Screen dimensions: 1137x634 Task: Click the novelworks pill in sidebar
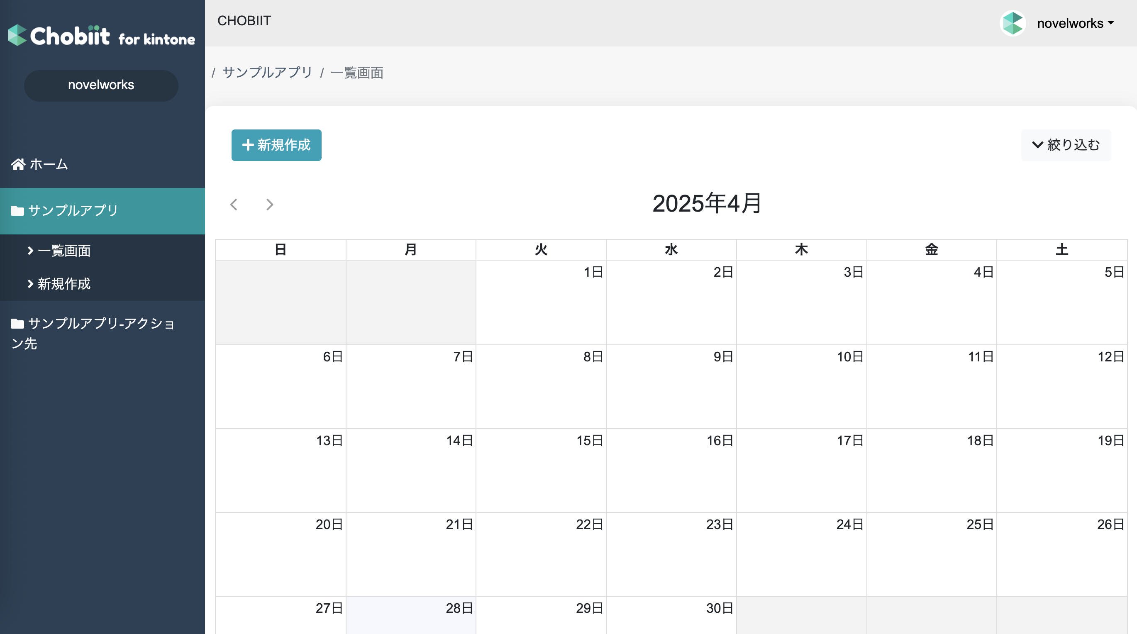coord(101,85)
